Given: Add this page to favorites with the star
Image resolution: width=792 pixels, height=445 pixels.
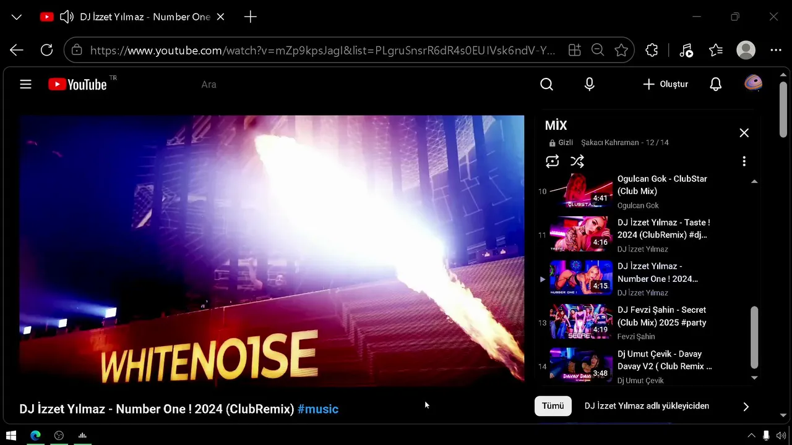Looking at the screenshot, I should click(x=621, y=51).
